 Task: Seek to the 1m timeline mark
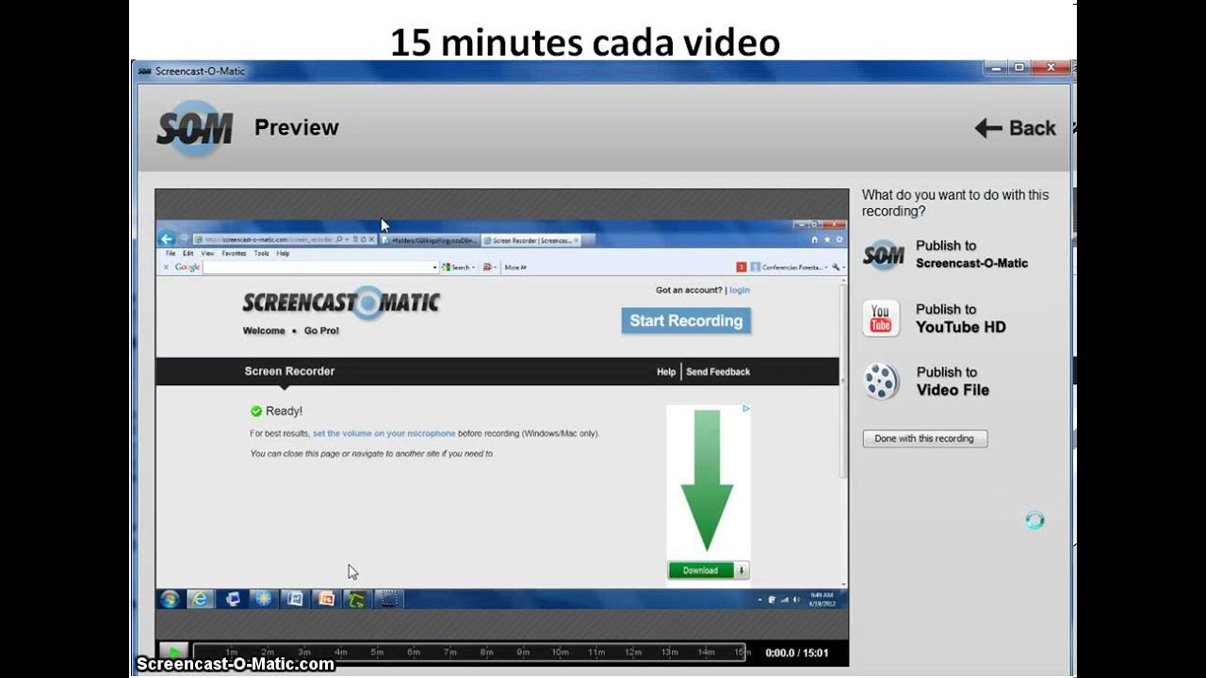coord(231,652)
